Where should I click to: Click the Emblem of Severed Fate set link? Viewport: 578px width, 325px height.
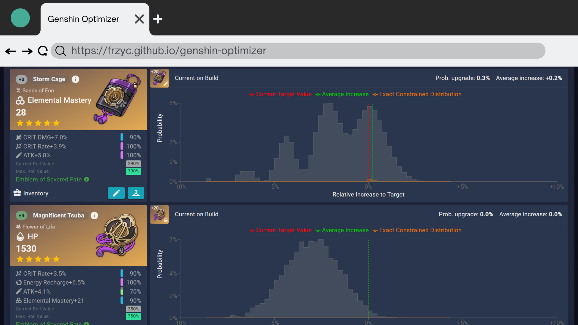tap(49, 179)
